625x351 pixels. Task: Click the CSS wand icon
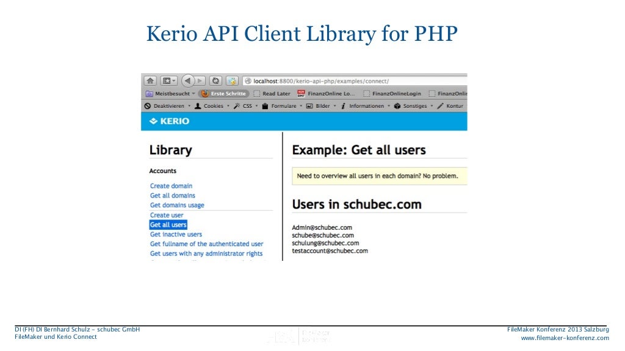237,106
